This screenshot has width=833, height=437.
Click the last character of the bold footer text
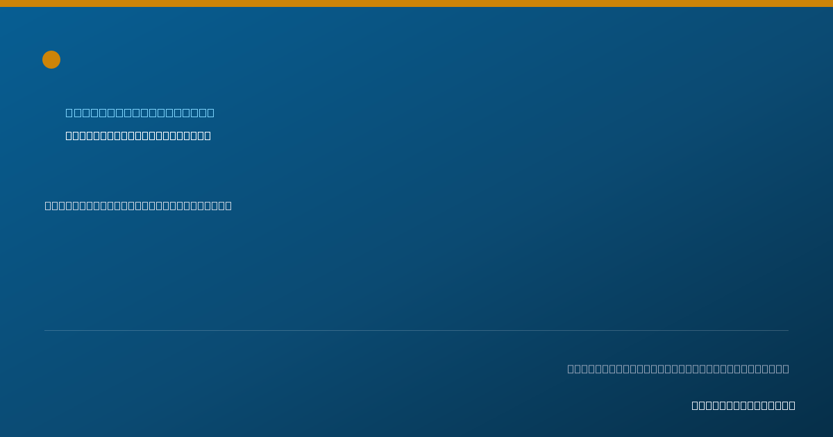[x=791, y=405]
